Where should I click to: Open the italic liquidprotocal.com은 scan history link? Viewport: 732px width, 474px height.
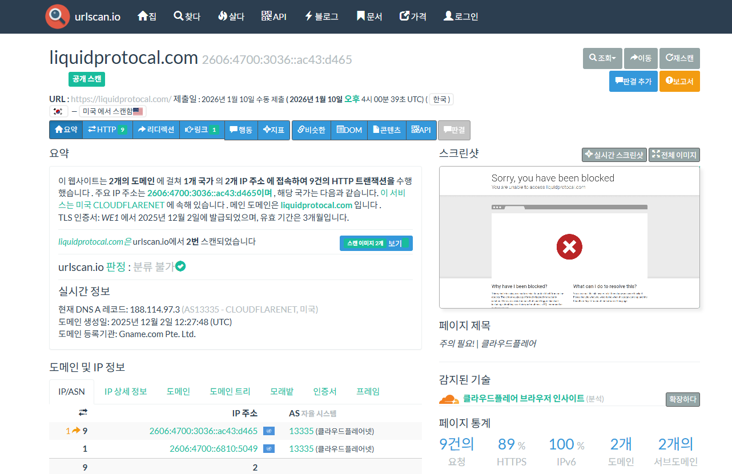(x=95, y=241)
